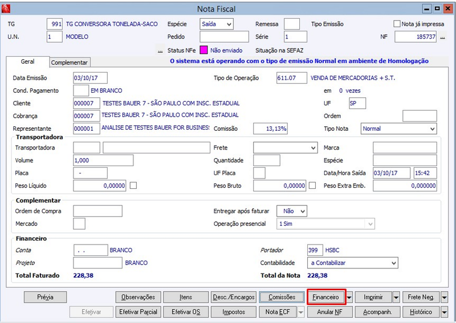
Task: Expand the arrow next to Frete Neg. button
Action: tap(444, 297)
